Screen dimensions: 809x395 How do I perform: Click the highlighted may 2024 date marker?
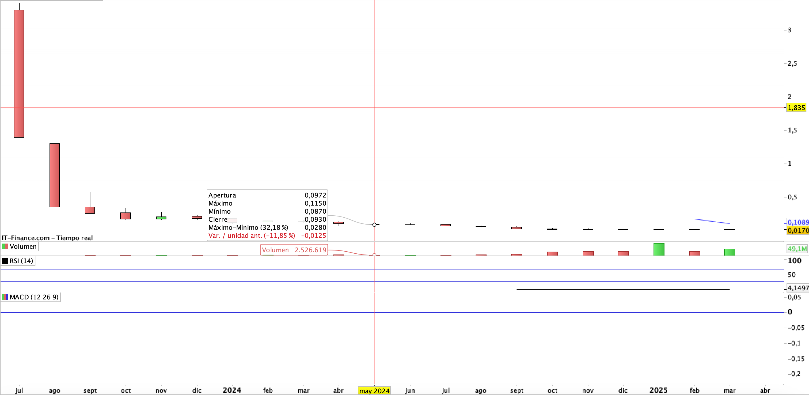coord(374,391)
